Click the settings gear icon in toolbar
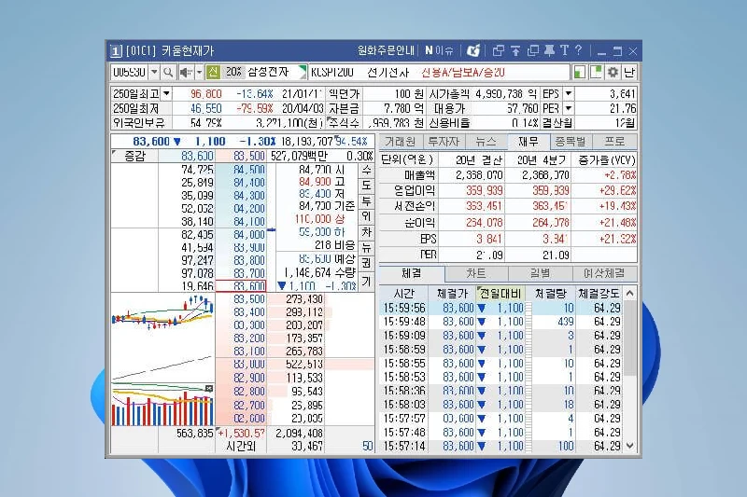 click(613, 72)
